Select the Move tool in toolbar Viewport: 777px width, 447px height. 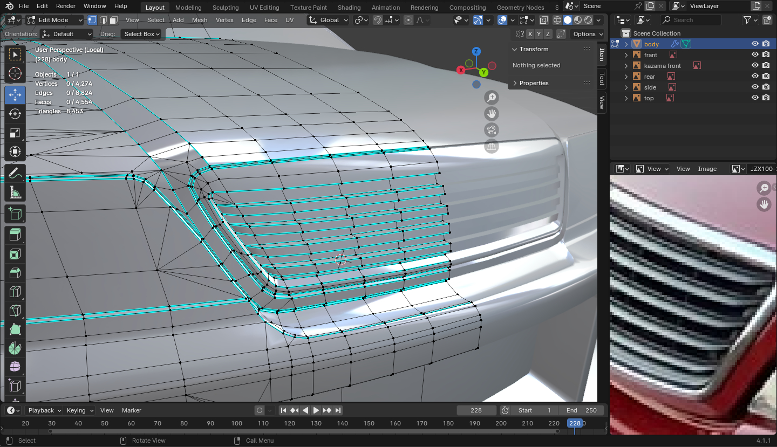click(15, 94)
